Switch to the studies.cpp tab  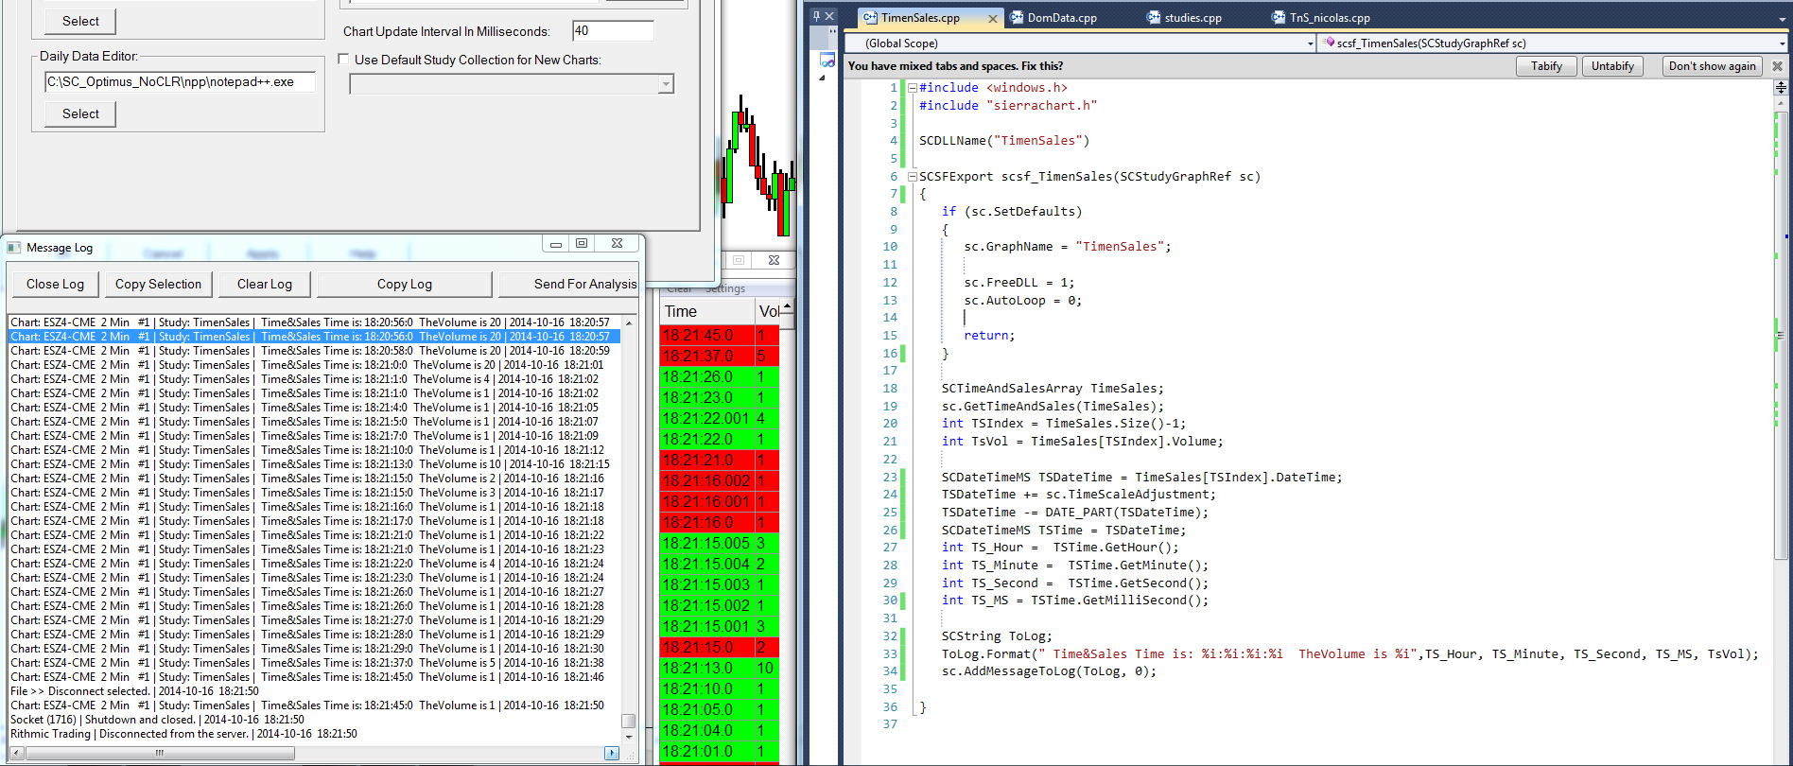pyautogui.click(x=1192, y=18)
